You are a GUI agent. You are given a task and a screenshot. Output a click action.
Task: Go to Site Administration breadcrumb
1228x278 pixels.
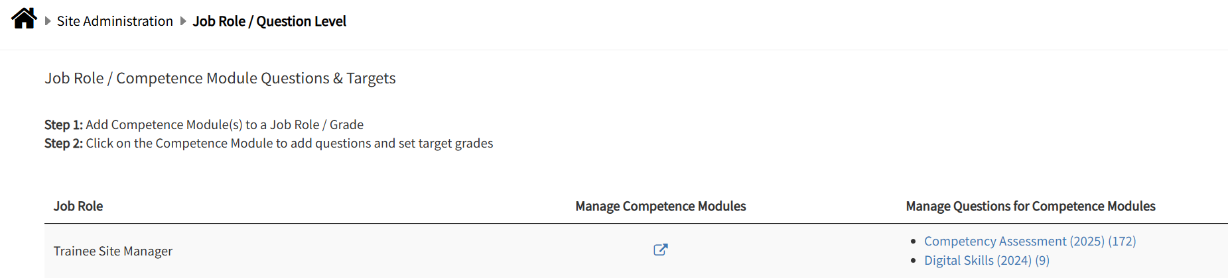[115, 21]
